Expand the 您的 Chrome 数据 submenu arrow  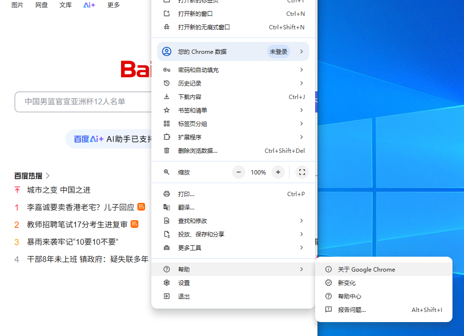[x=301, y=51]
